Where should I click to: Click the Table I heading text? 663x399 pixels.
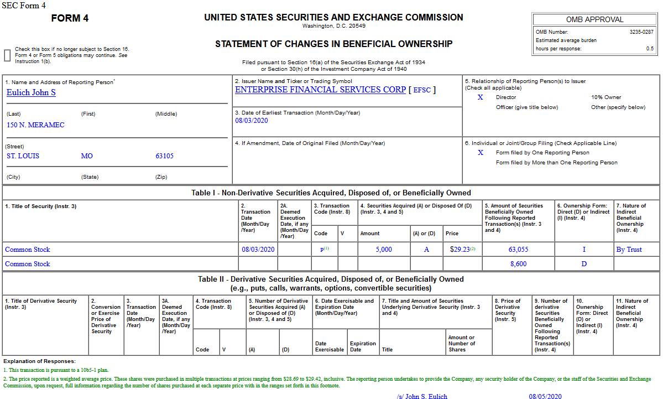(x=331, y=193)
